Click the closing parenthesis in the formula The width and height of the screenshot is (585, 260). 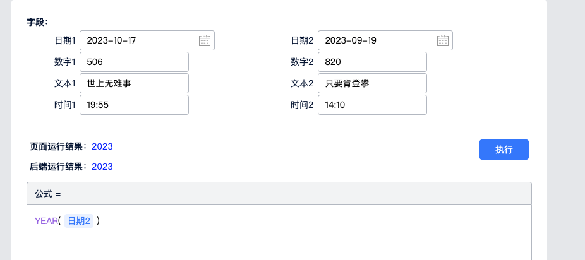[99, 221]
